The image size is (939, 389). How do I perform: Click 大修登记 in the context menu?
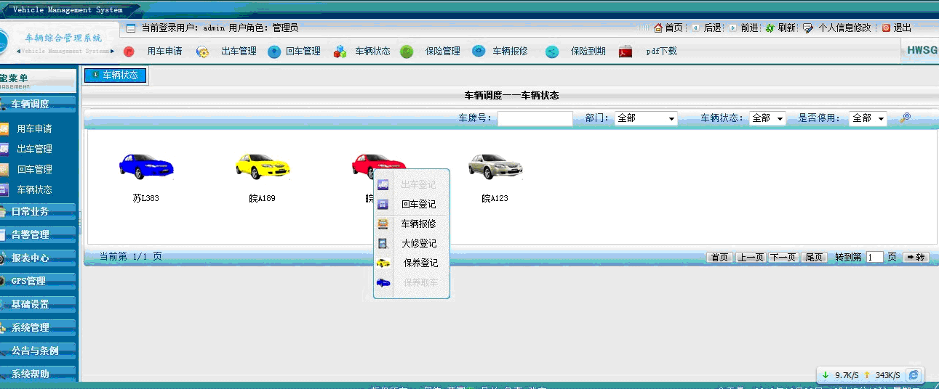pyautogui.click(x=418, y=243)
